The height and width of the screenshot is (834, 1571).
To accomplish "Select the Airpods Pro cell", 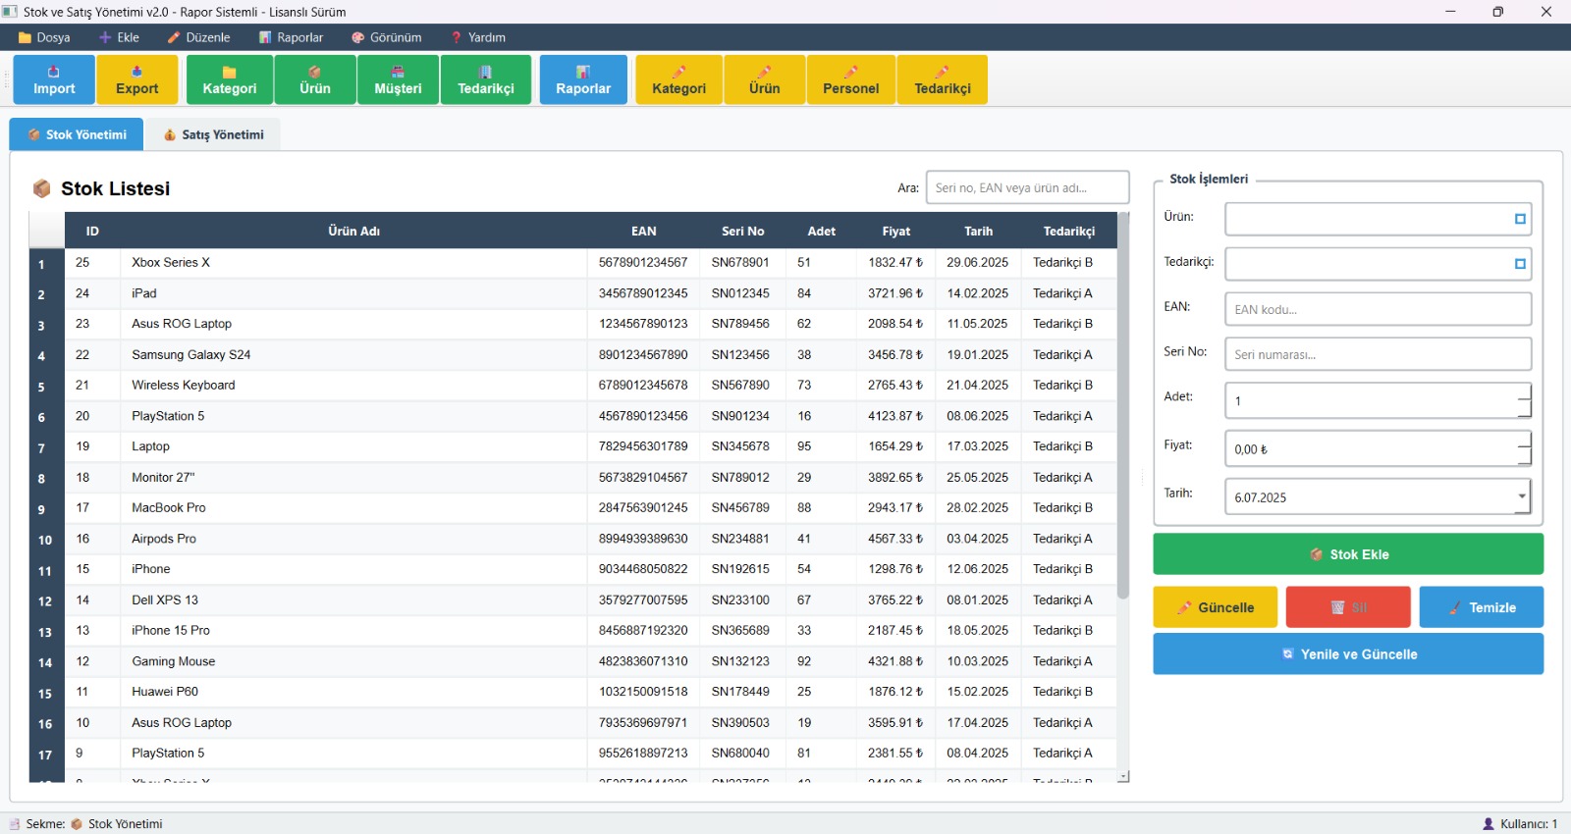I will (x=353, y=539).
